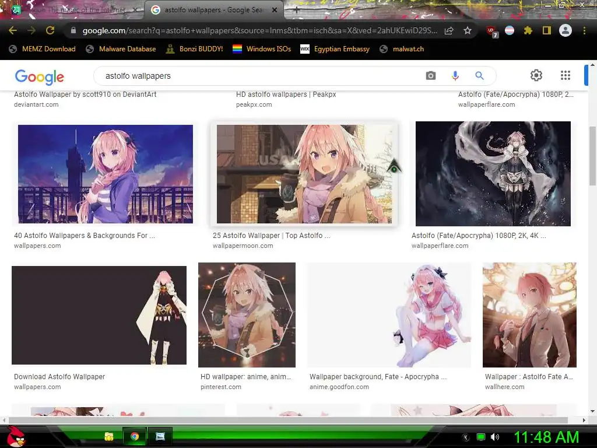Screen dimensions: 597x448
Task: Click the wallpapermoon.com source text
Action: (x=243, y=246)
